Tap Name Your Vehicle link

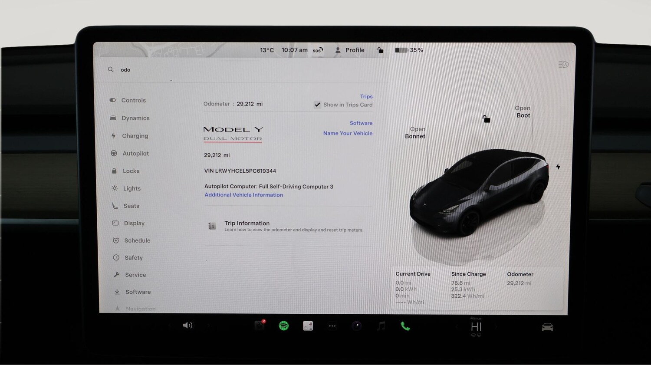348,133
